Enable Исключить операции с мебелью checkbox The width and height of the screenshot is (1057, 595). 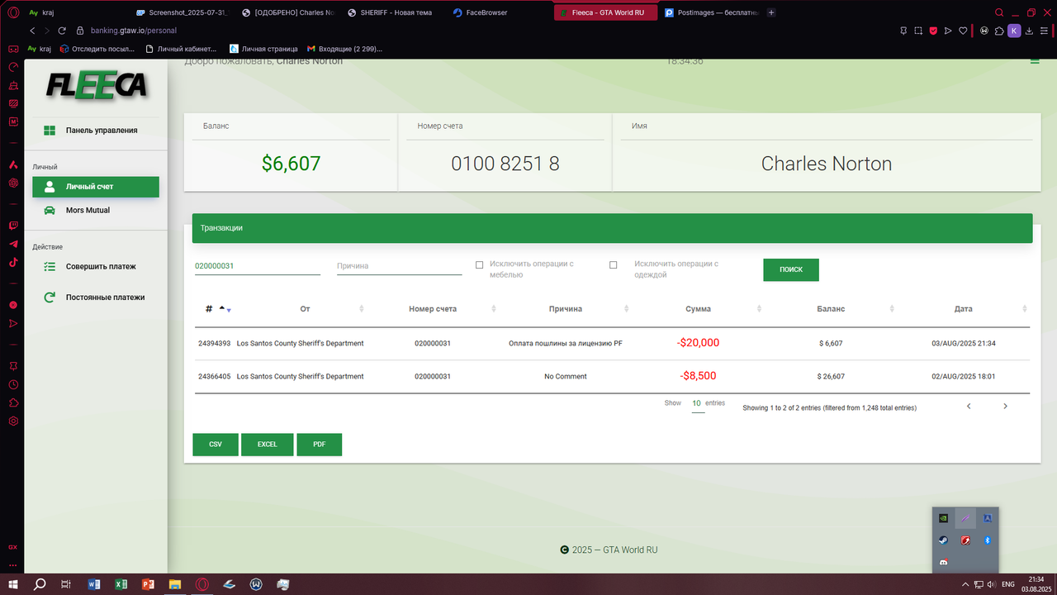coord(479,265)
